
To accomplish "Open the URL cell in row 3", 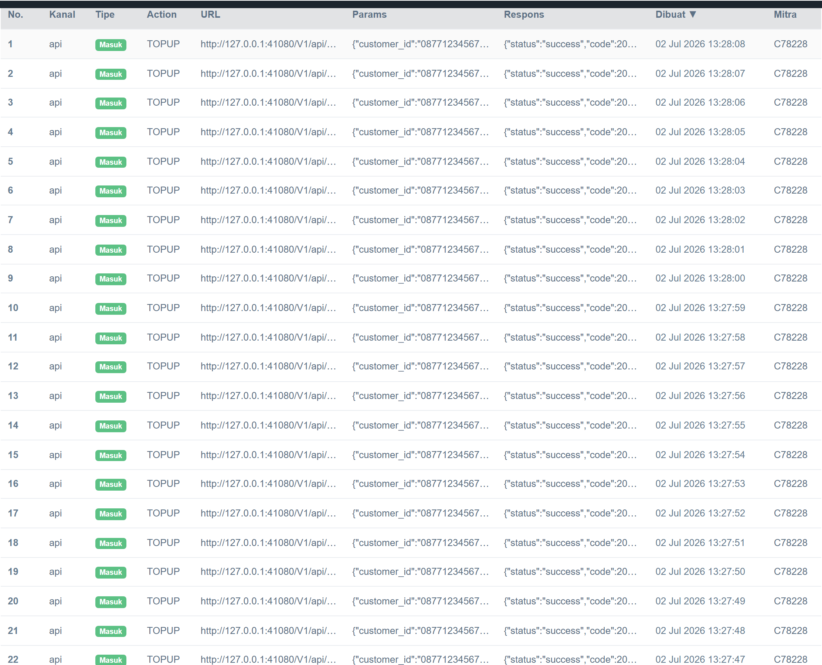I will (268, 103).
